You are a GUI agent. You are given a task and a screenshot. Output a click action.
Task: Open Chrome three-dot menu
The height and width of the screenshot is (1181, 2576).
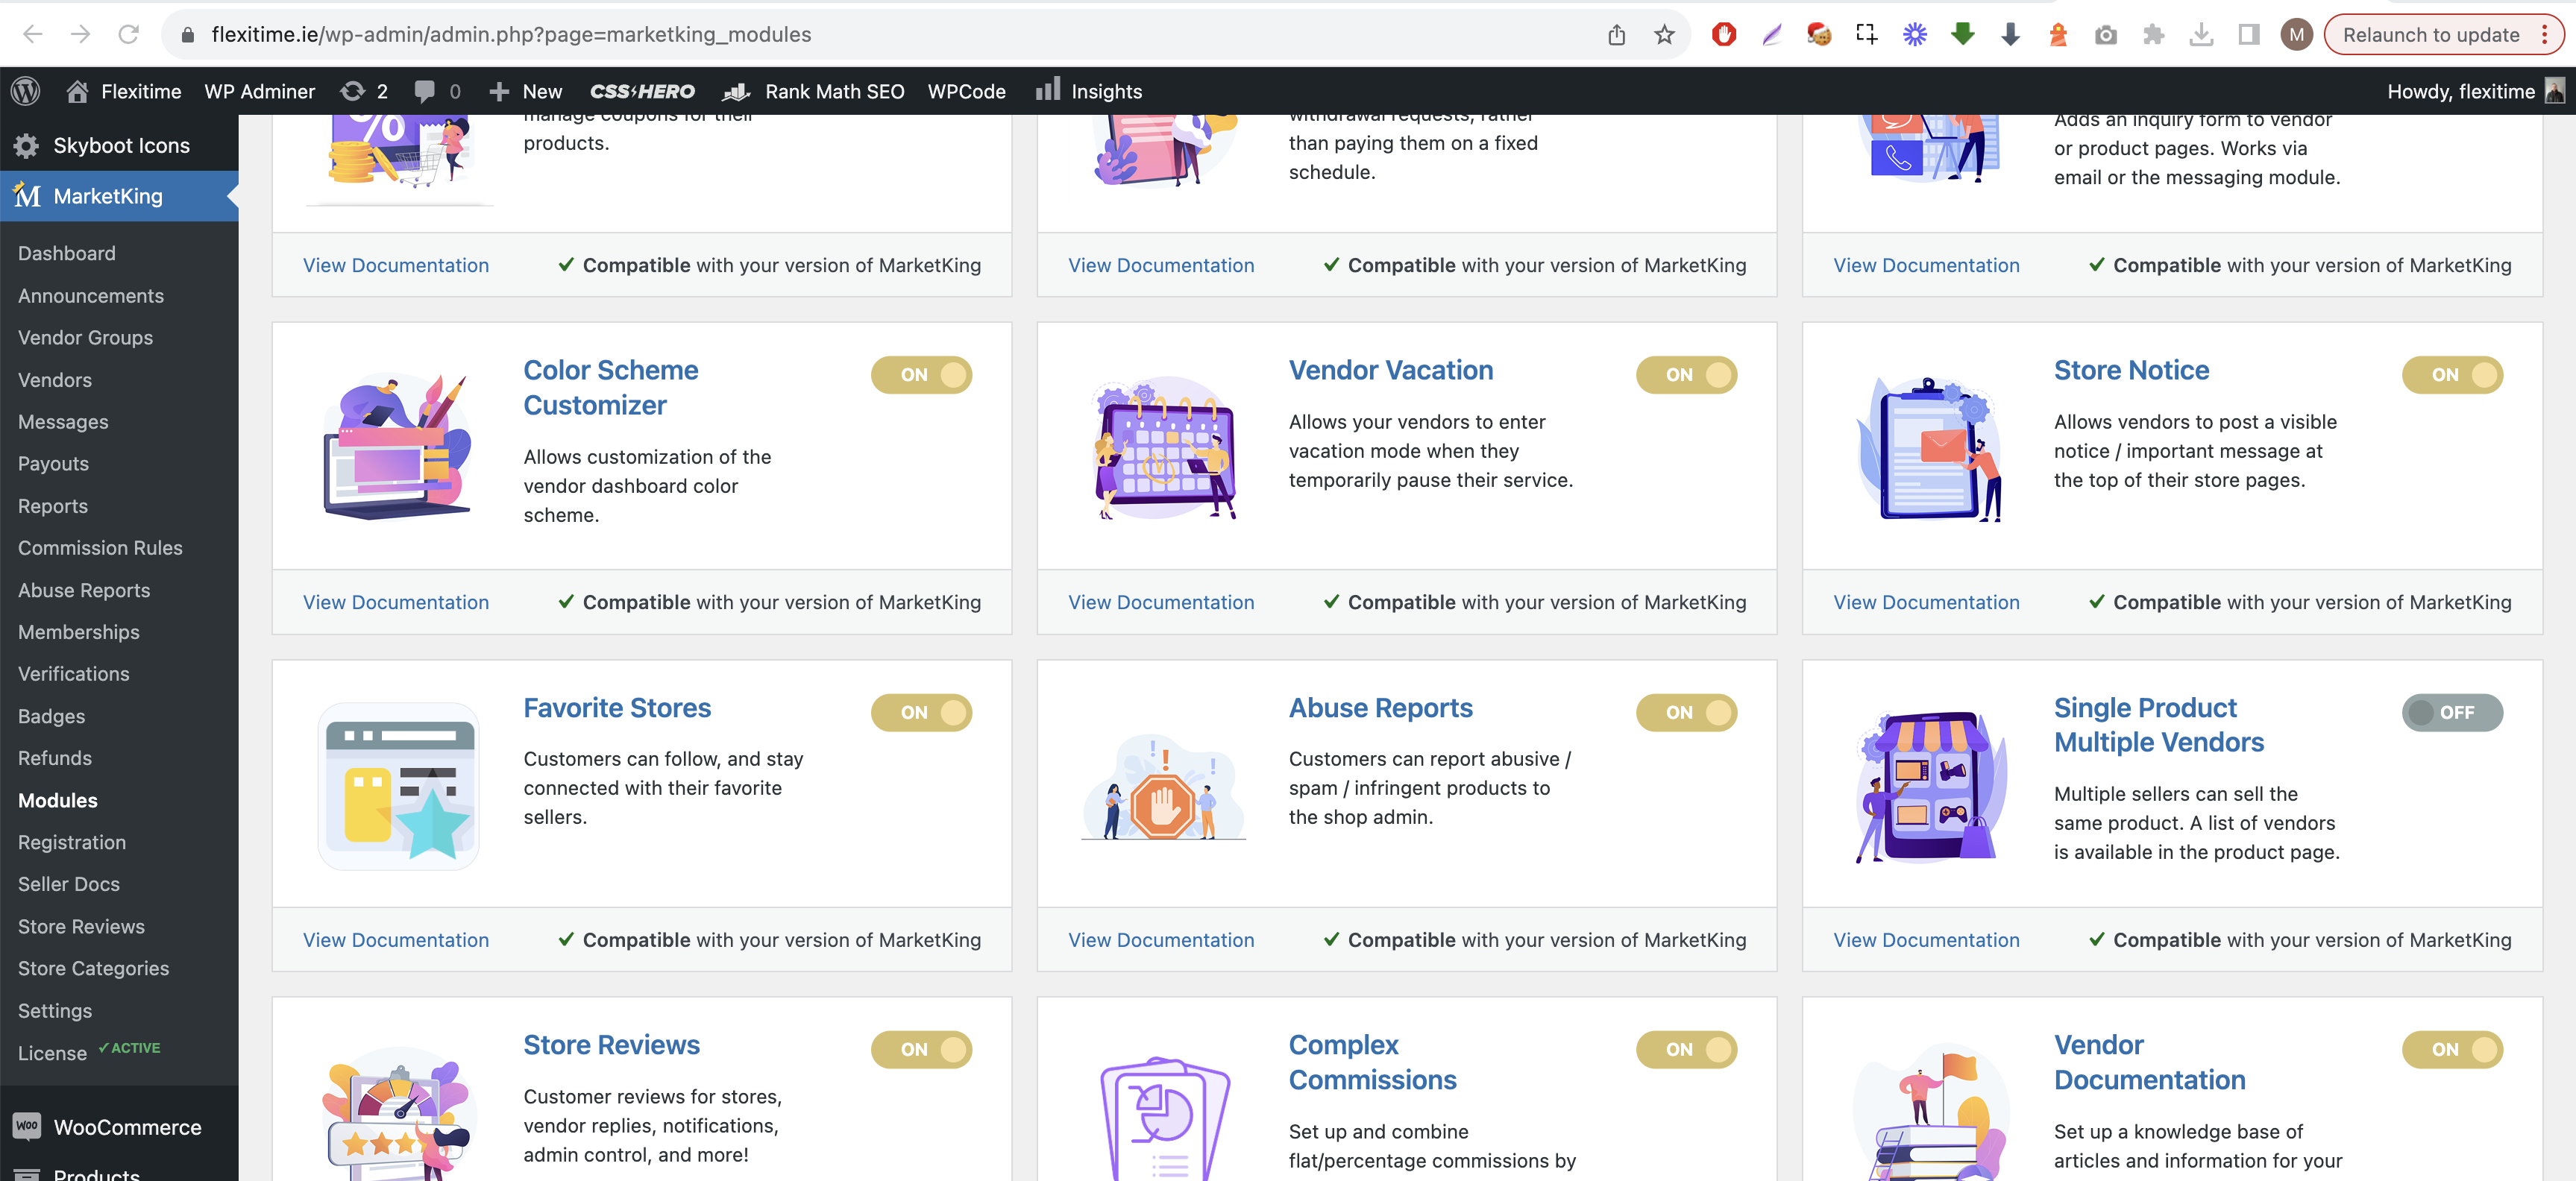2545,35
